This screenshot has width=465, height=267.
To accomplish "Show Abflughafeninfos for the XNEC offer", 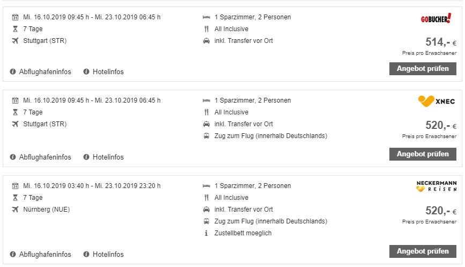I will click(x=45, y=157).
